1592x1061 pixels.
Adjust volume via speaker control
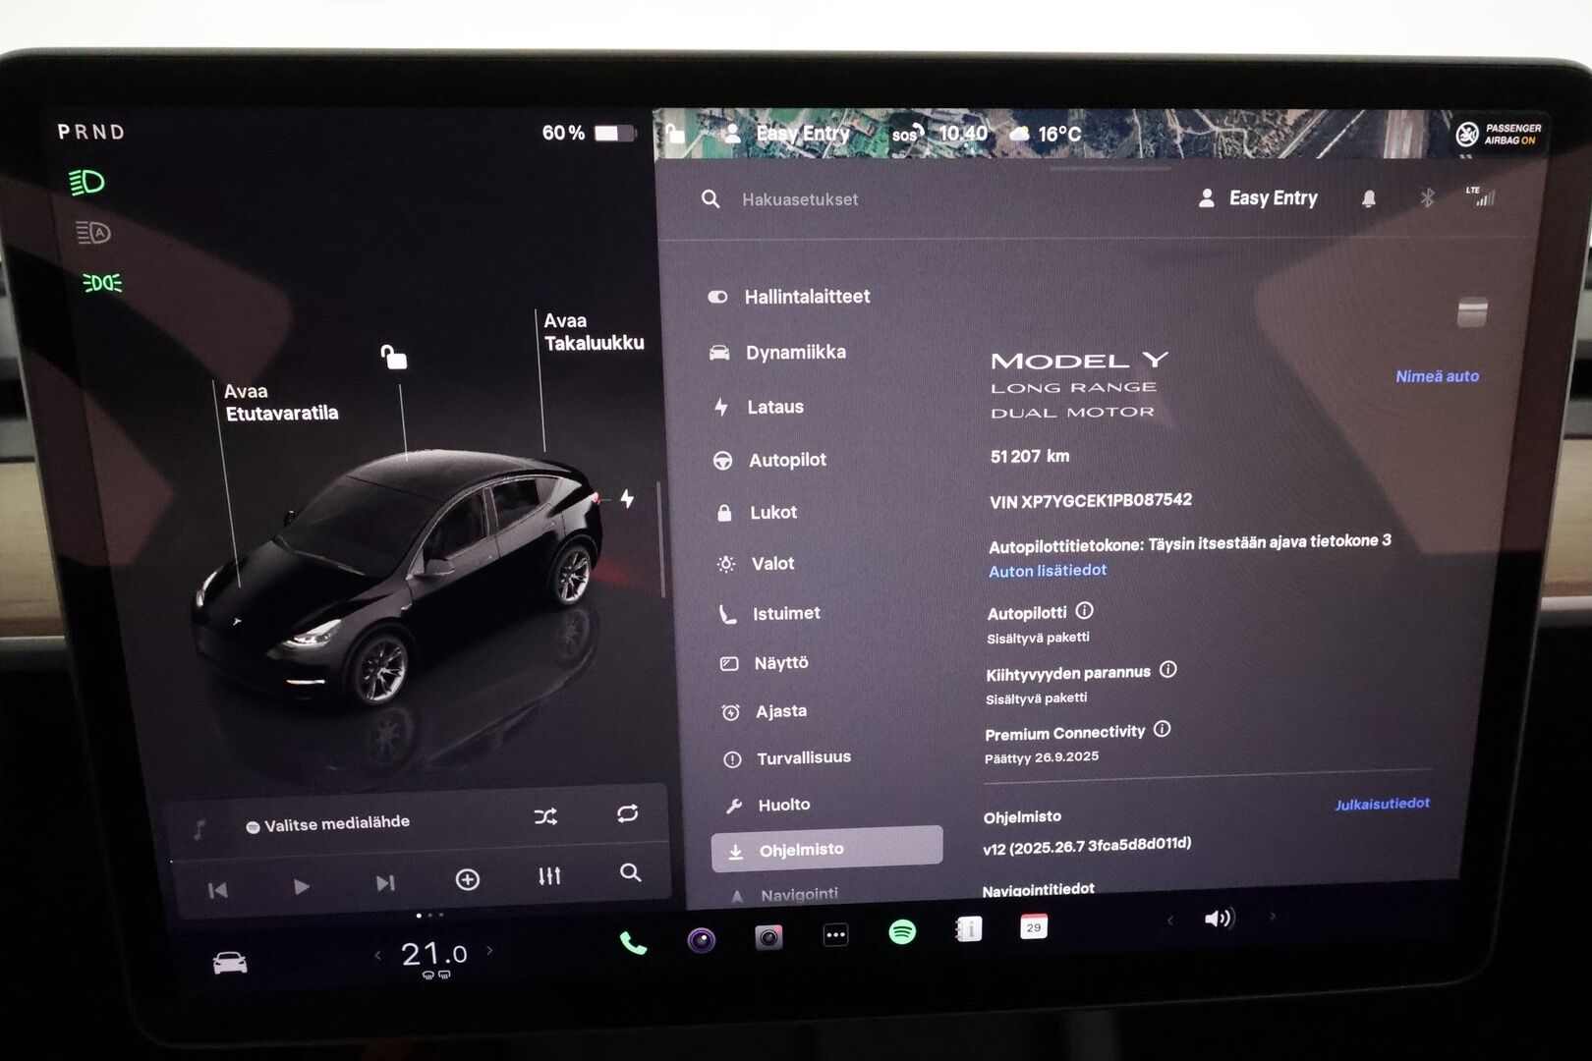point(1219,919)
